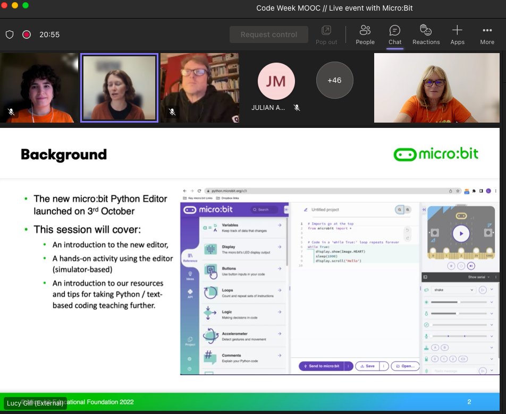Click the zoom in magnifier in editor
Viewport: 506px width, 414px height.
408,210
